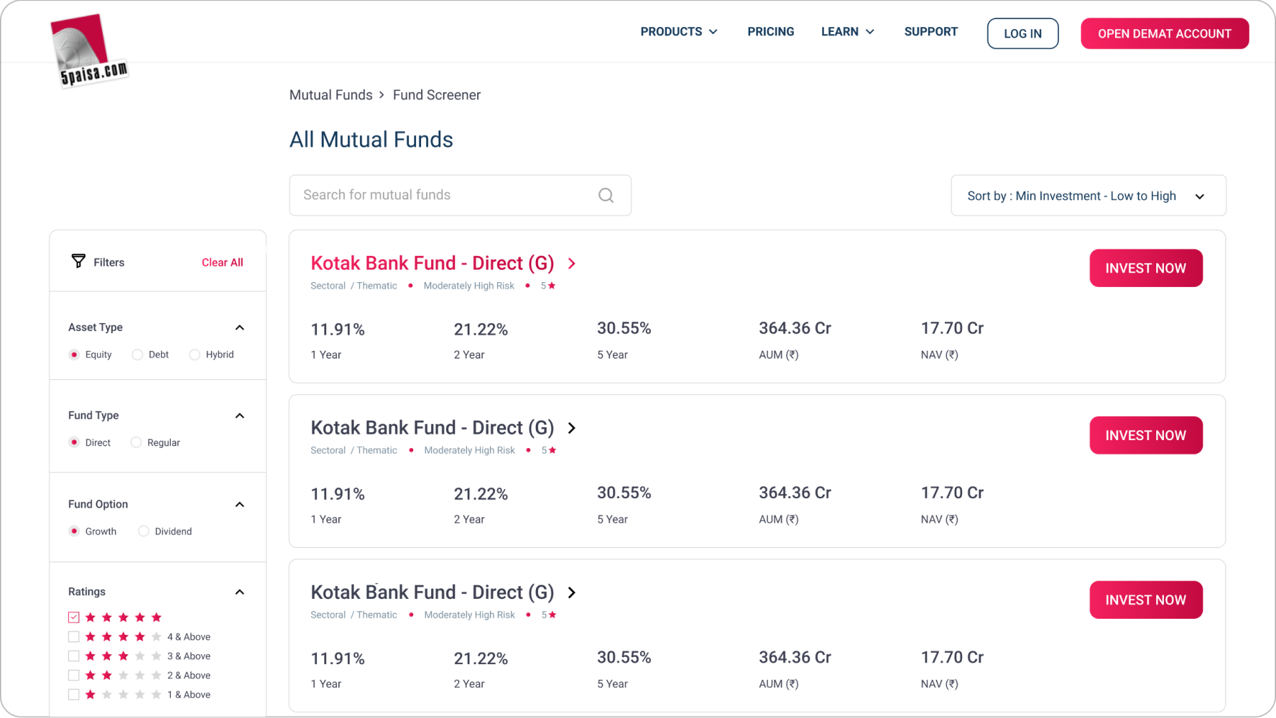Select Direct fund type radio

[74, 442]
